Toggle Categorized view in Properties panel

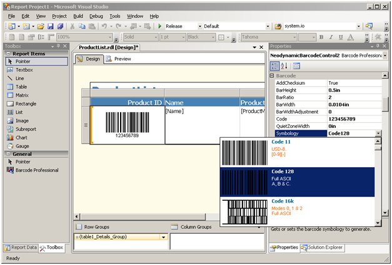(274, 66)
